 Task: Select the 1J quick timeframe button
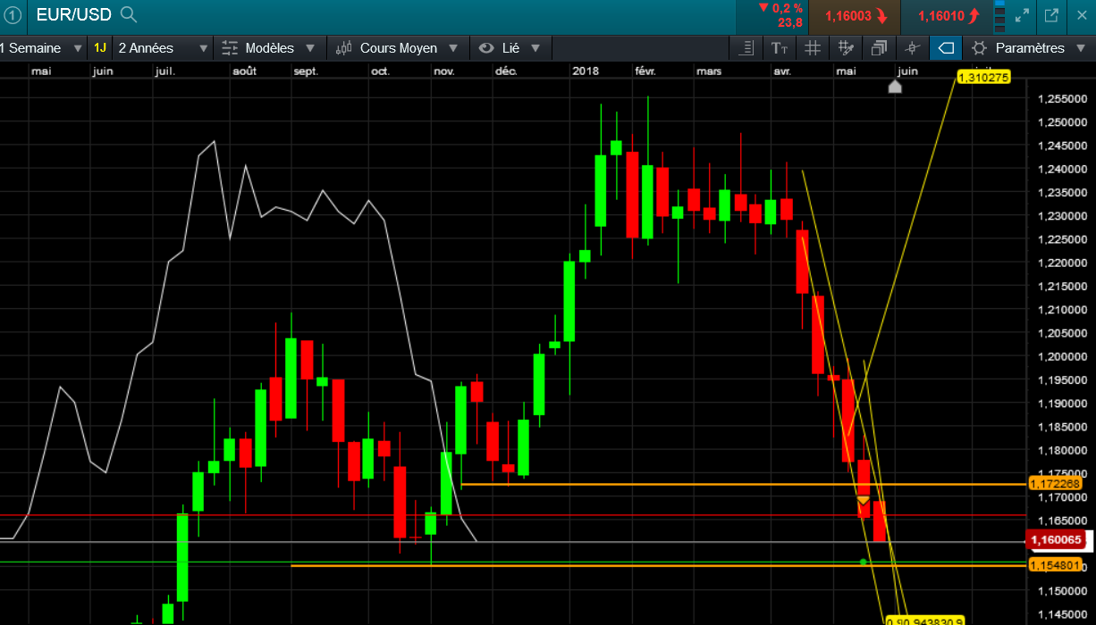click(100, 48)
